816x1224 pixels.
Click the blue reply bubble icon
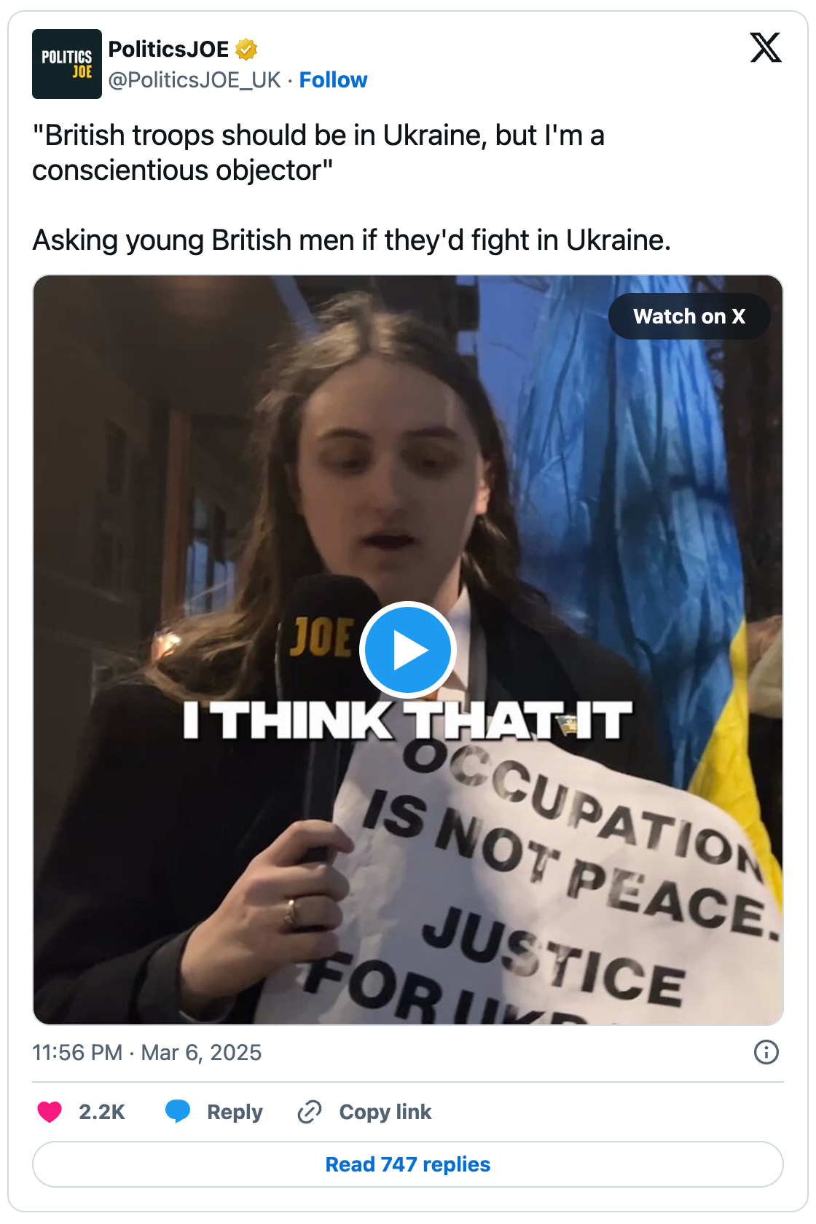[x=178, y=1112]
